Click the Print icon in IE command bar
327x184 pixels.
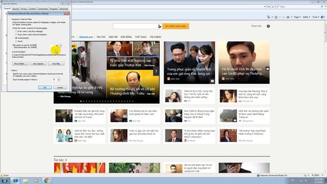288,17
